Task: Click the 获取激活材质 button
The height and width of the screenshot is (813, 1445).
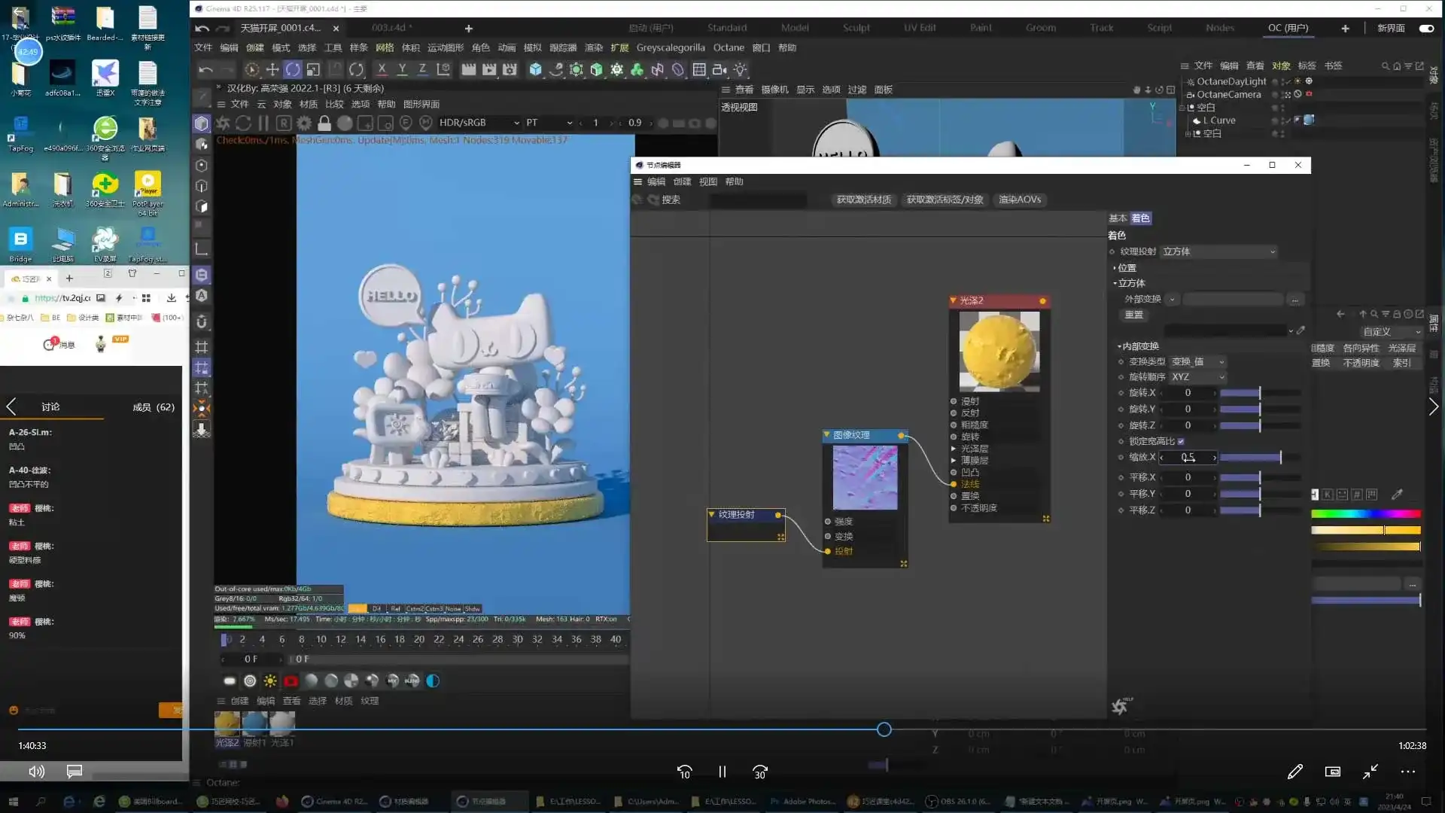Action: click(x=863, y=199)
